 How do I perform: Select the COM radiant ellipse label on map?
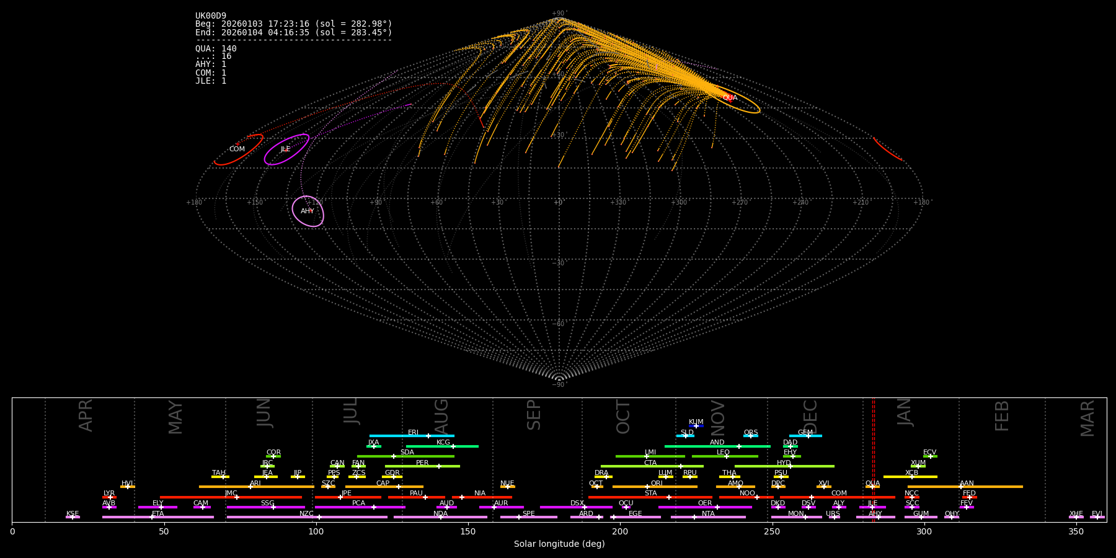coord(237,149)
